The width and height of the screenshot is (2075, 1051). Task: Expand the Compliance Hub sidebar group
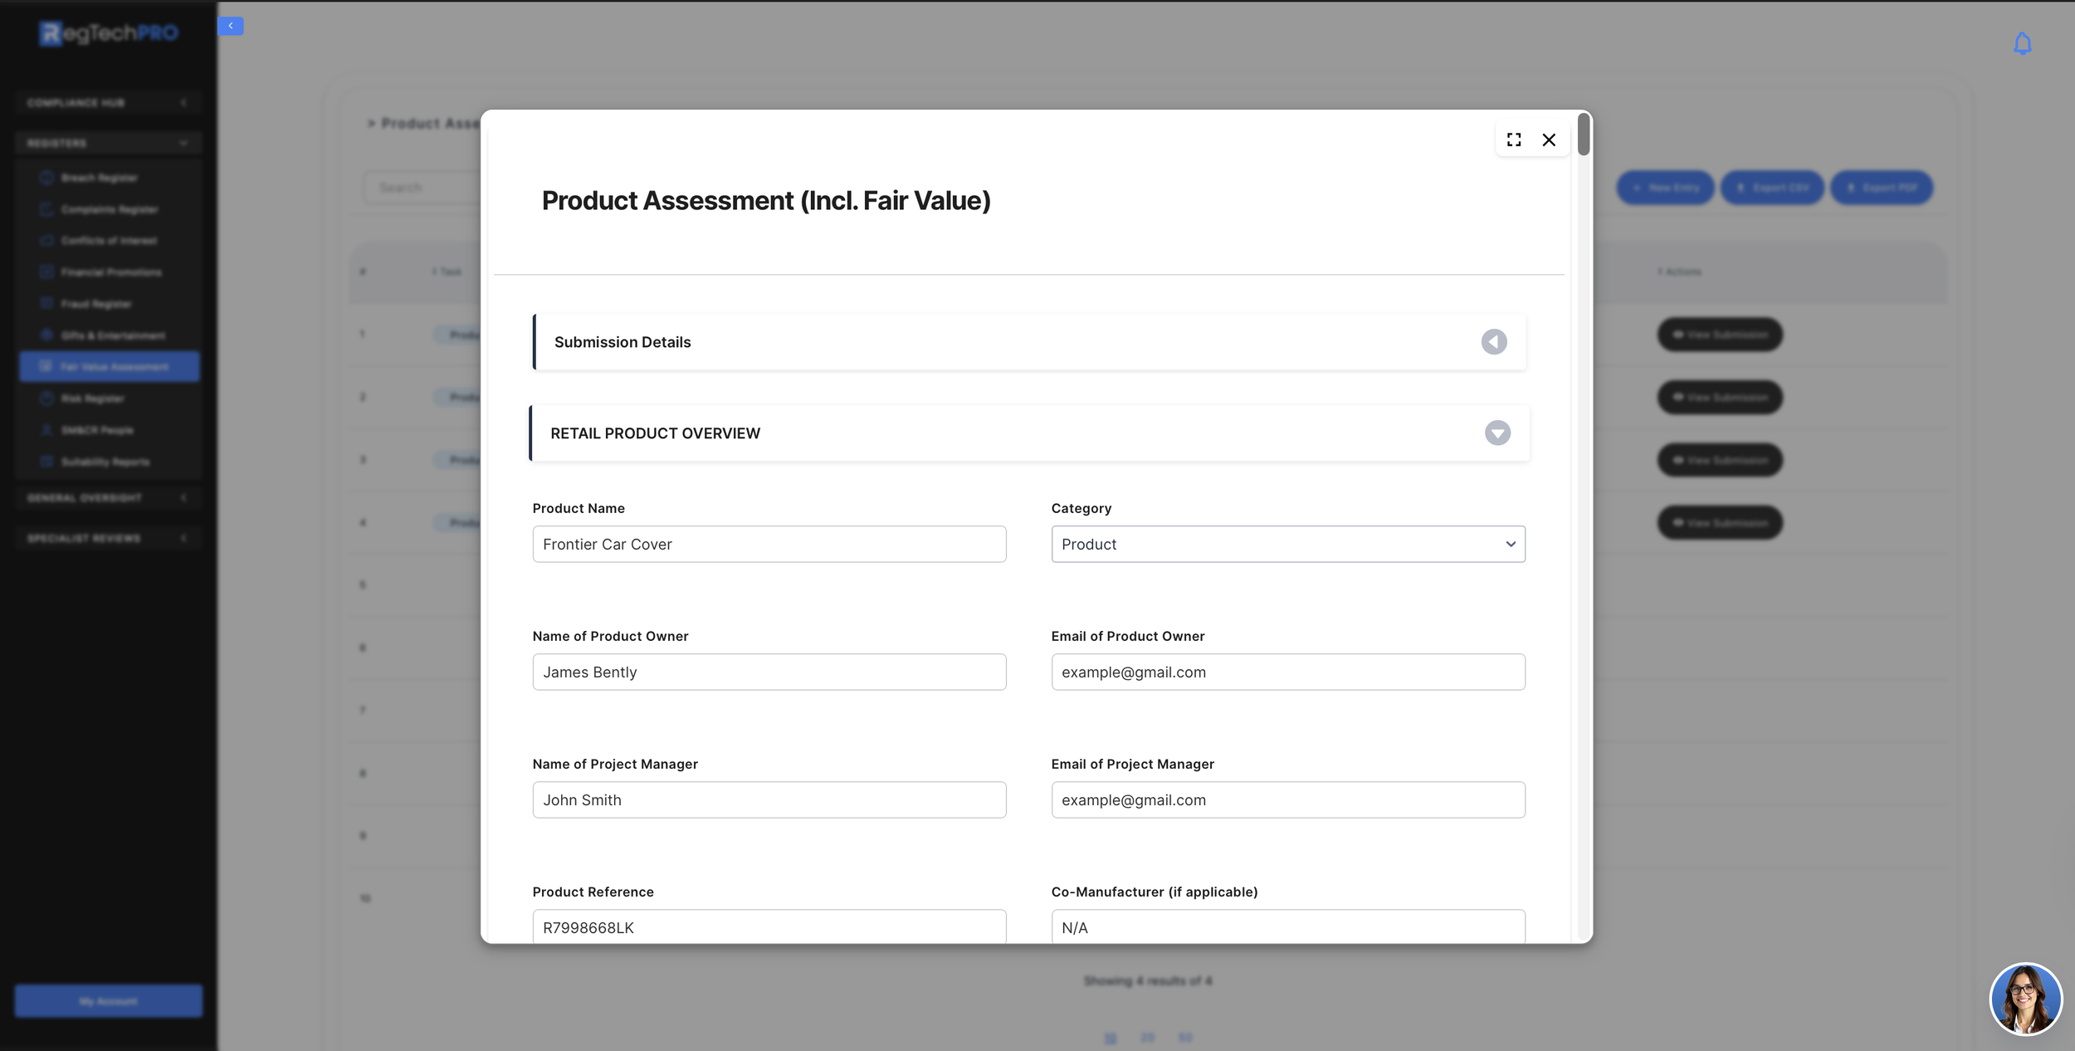[x=108, y=102]
